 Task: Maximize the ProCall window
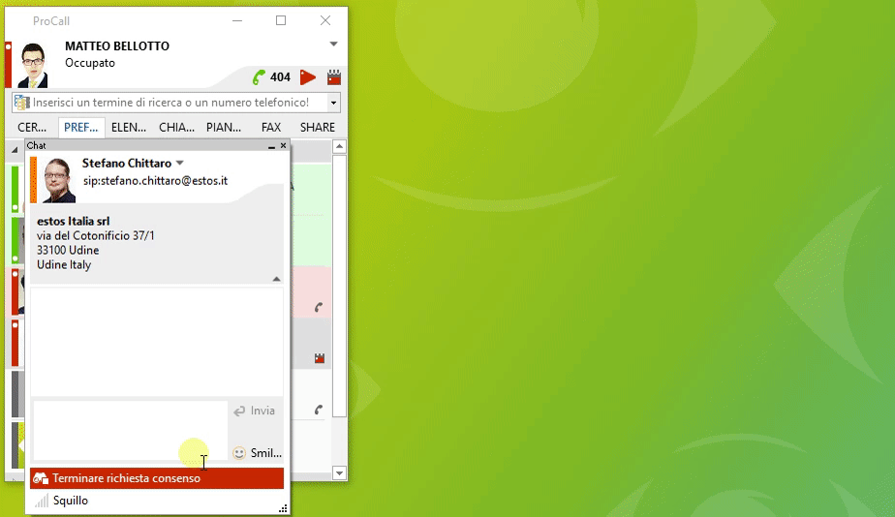click(x=281, y=20)
